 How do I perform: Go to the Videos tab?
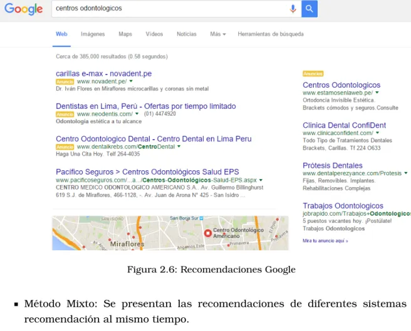[x=154, y=34]
